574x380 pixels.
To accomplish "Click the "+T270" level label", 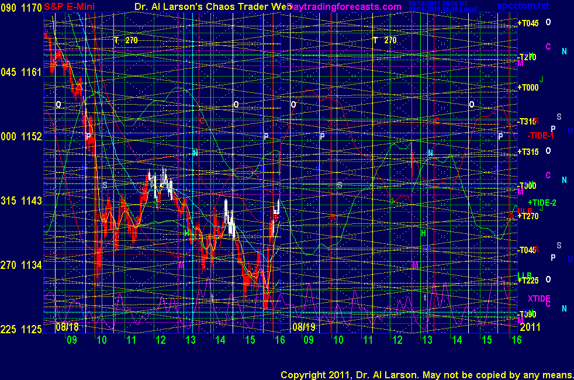I will point(528,216).
